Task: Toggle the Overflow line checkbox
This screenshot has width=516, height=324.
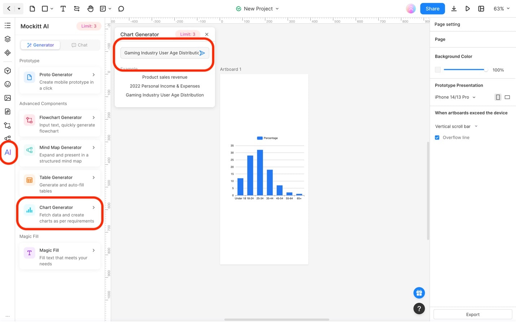Action: (437, 137)
